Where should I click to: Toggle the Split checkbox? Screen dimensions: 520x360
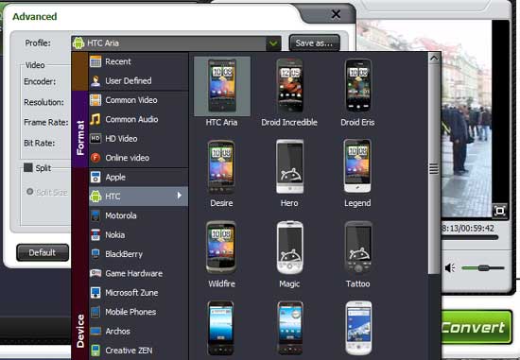[x=28, y=167]
